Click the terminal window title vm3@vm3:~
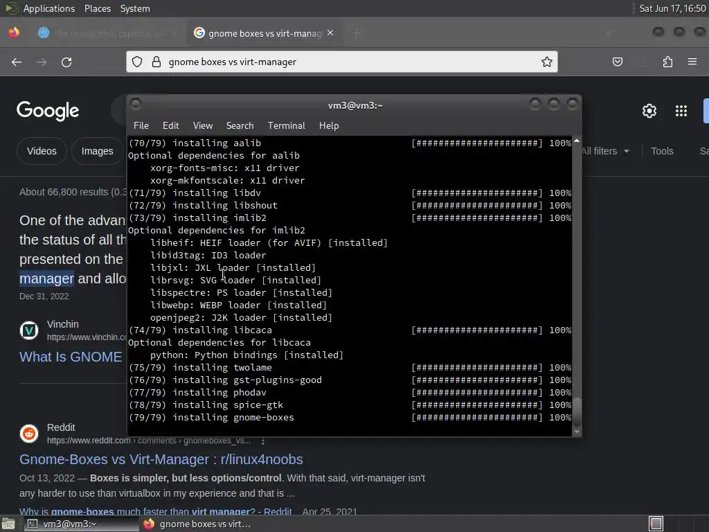709x532 pixels. pyautogui.click(x=355, y=105)
